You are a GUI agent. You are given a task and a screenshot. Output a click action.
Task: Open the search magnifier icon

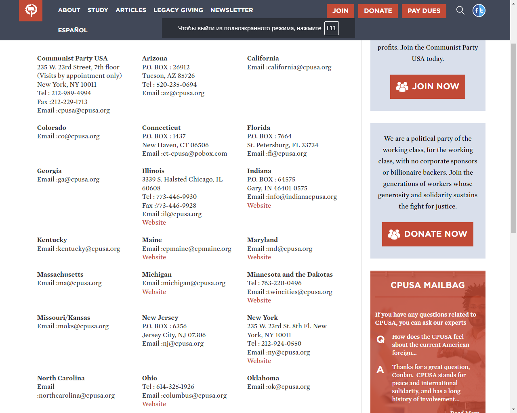tap(460, 10)
